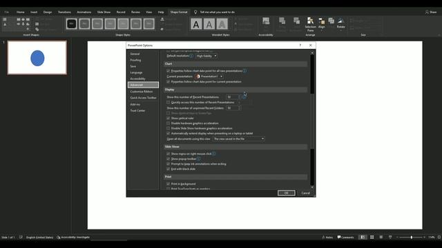
Task: Click info icon beside Show popup toolbar
Action: coord(199,159)
